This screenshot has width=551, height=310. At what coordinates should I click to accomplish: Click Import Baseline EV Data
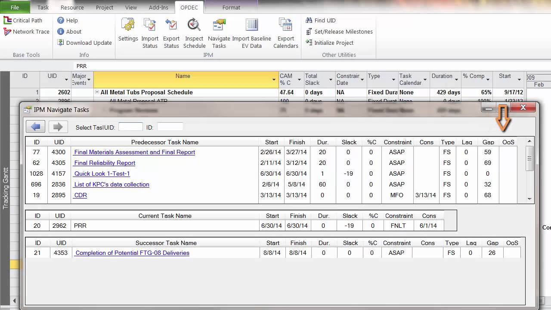click(252, 33)
